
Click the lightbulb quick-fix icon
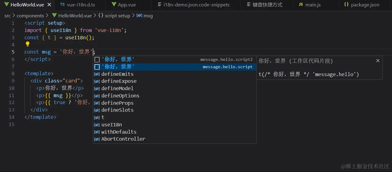27,44
